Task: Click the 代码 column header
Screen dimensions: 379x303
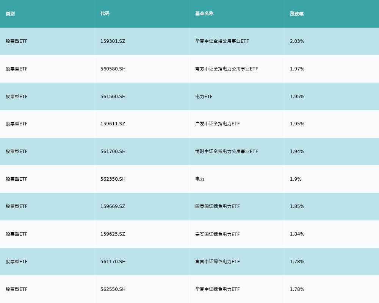Action: pyautogui.click(x=105, y=14)
